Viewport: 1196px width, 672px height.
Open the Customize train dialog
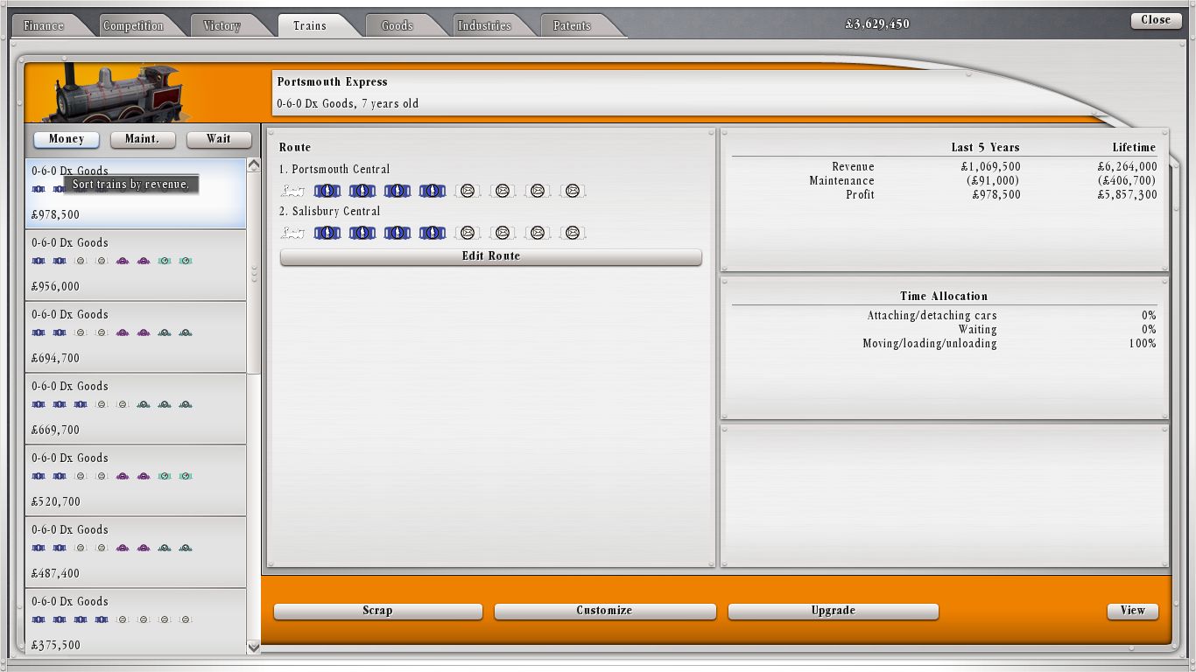point(605,611)
